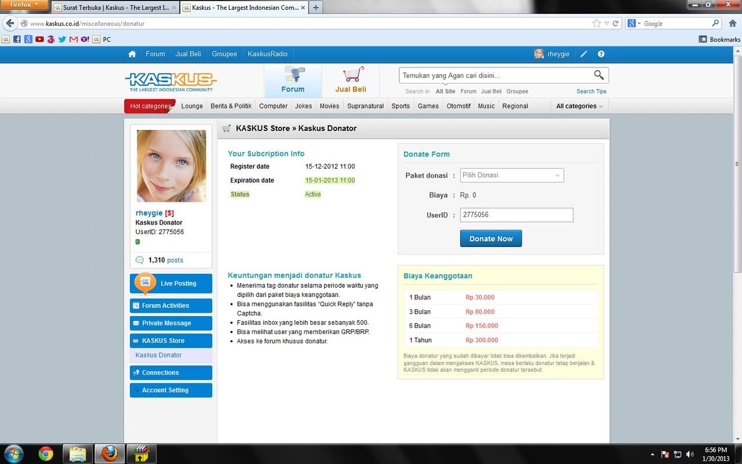
Task: Open the Regional category
Action: [x=515, y=106]
